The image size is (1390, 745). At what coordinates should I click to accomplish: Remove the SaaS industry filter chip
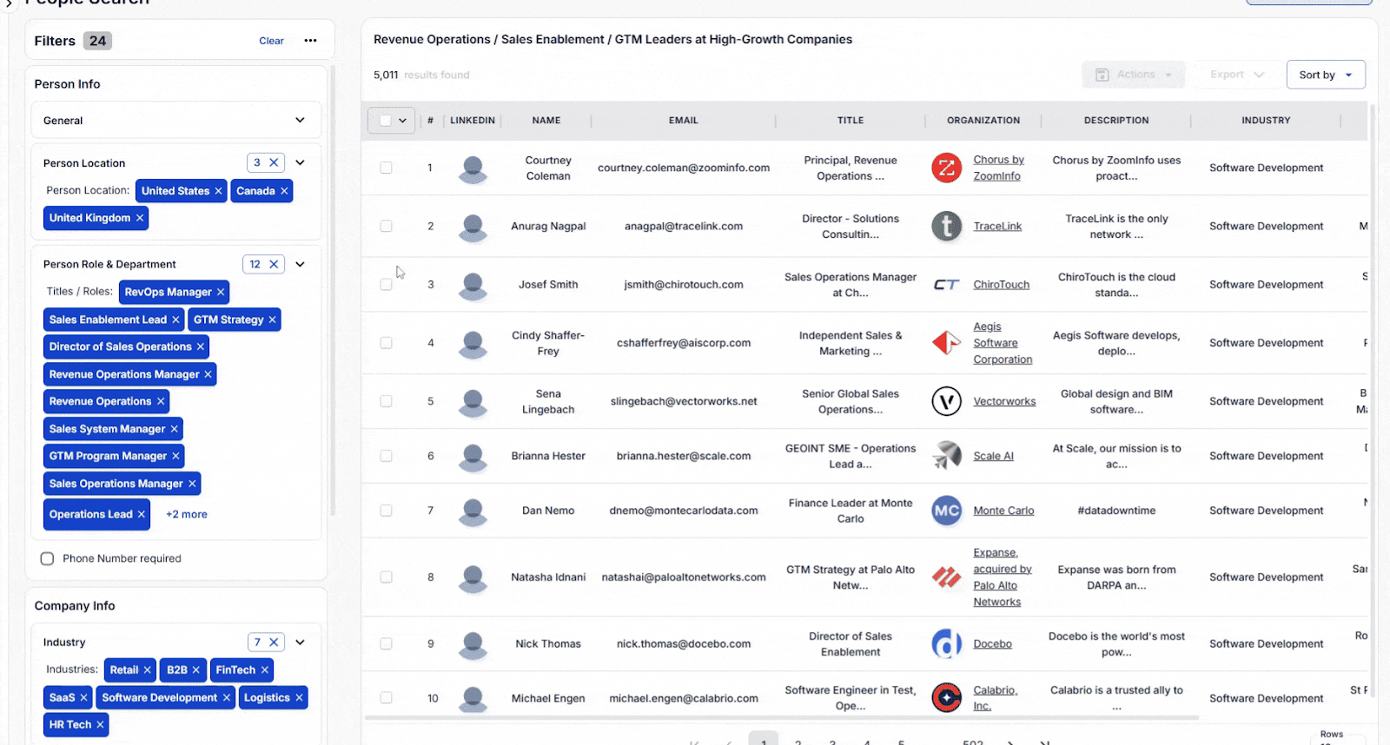pos(83,698)
